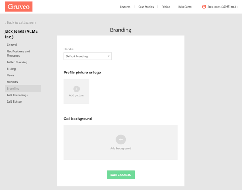Open the Call Button settings
Image resolution: width=242 pixels, height=190 pixels.
(14, 102)
